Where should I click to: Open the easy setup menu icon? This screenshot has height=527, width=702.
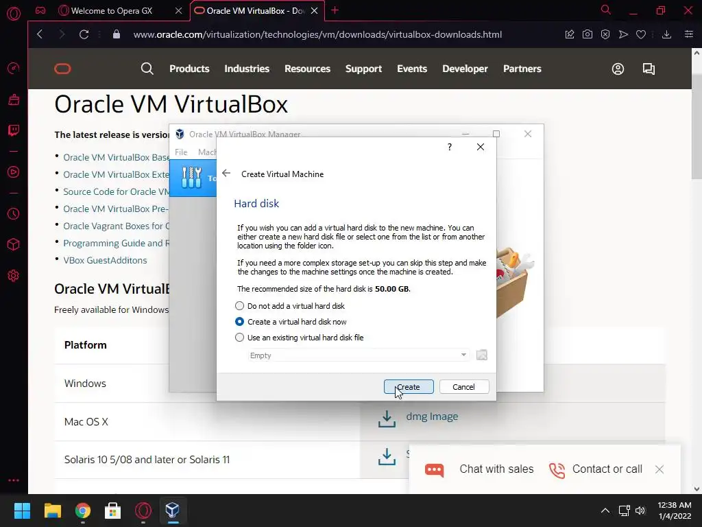point(689,34)
